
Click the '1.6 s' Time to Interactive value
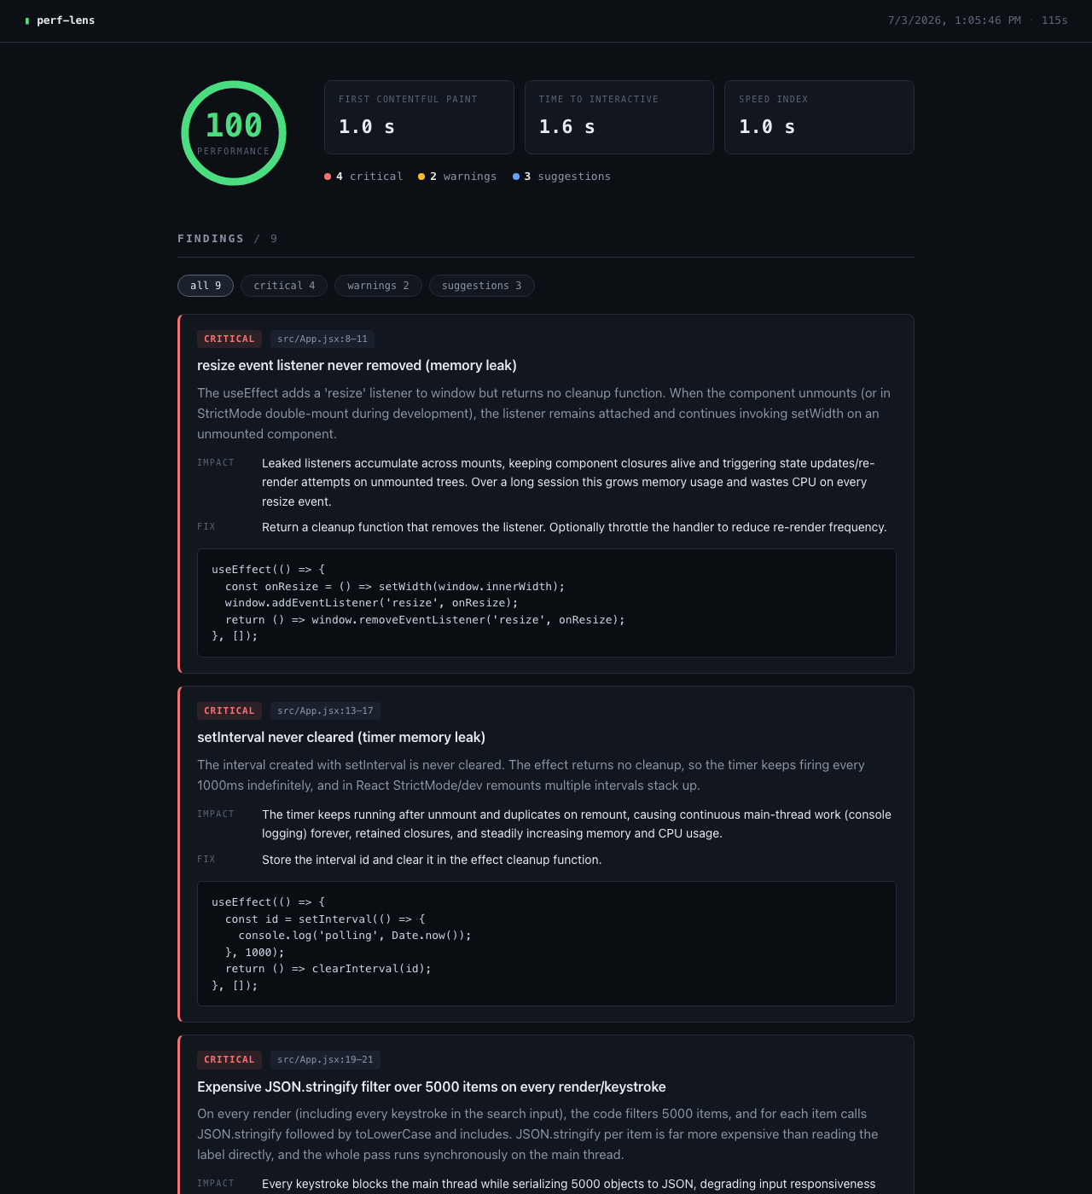pyautogui.click(x=566, y=127)
